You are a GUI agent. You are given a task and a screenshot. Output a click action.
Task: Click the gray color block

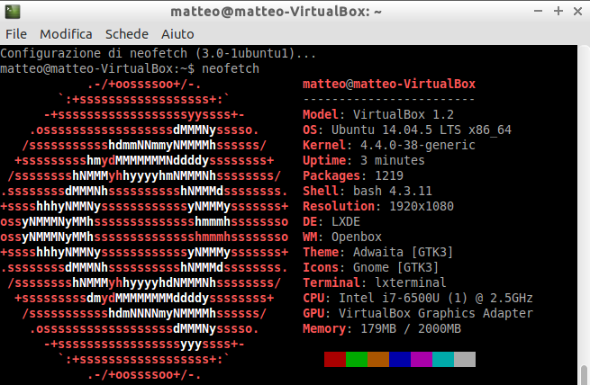[465, 359]
